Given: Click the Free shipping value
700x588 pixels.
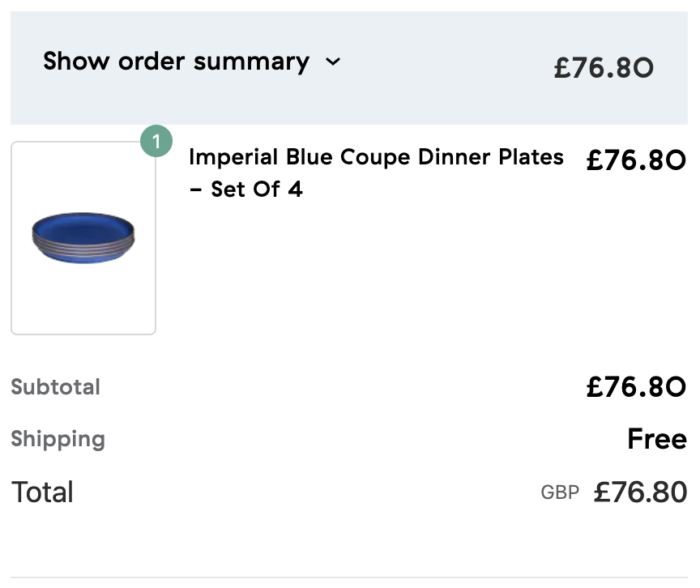Looking at the screenshot, I should (x=656, y=439).
